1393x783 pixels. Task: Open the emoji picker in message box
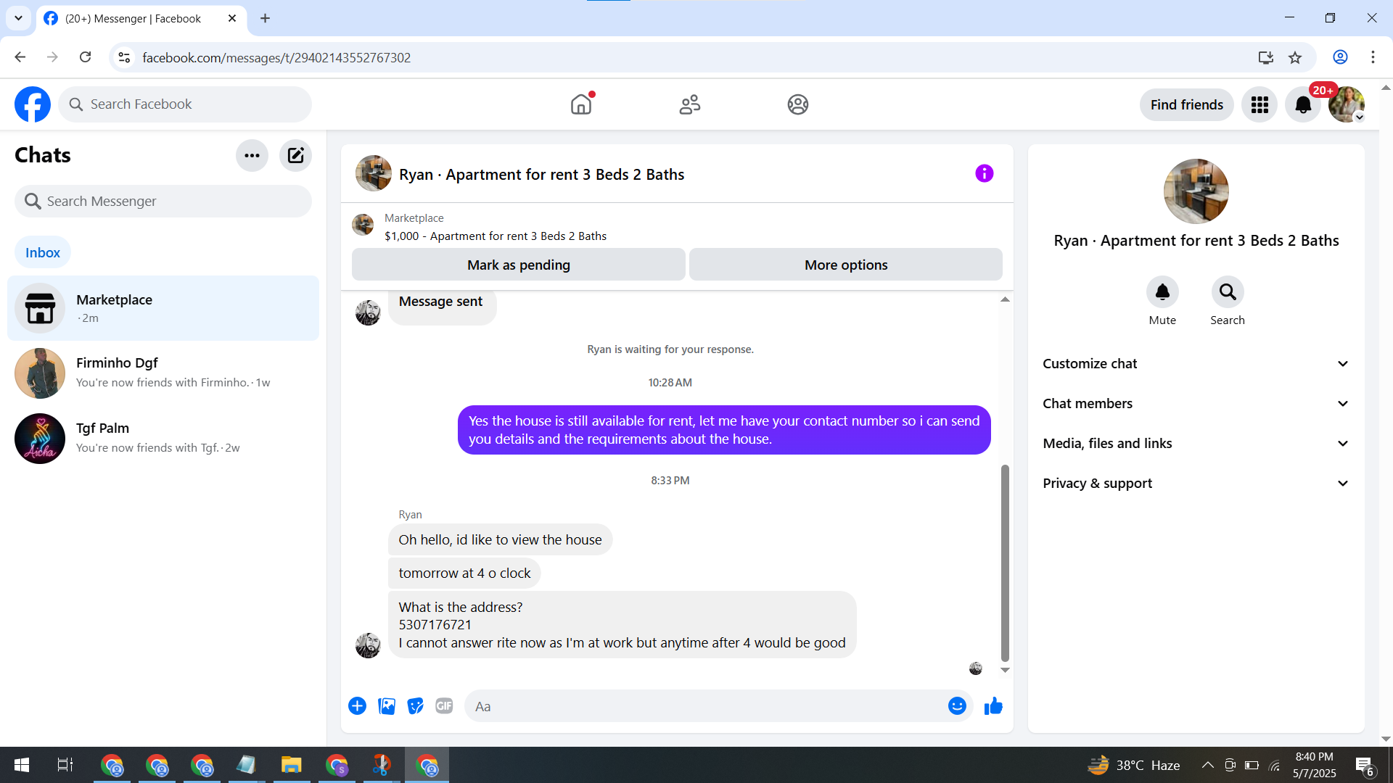957,706
